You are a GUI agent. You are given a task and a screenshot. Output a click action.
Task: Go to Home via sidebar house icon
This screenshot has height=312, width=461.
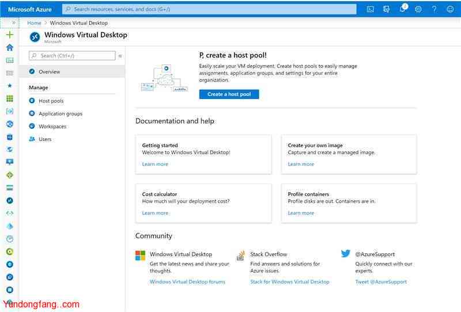coord(10,48)
